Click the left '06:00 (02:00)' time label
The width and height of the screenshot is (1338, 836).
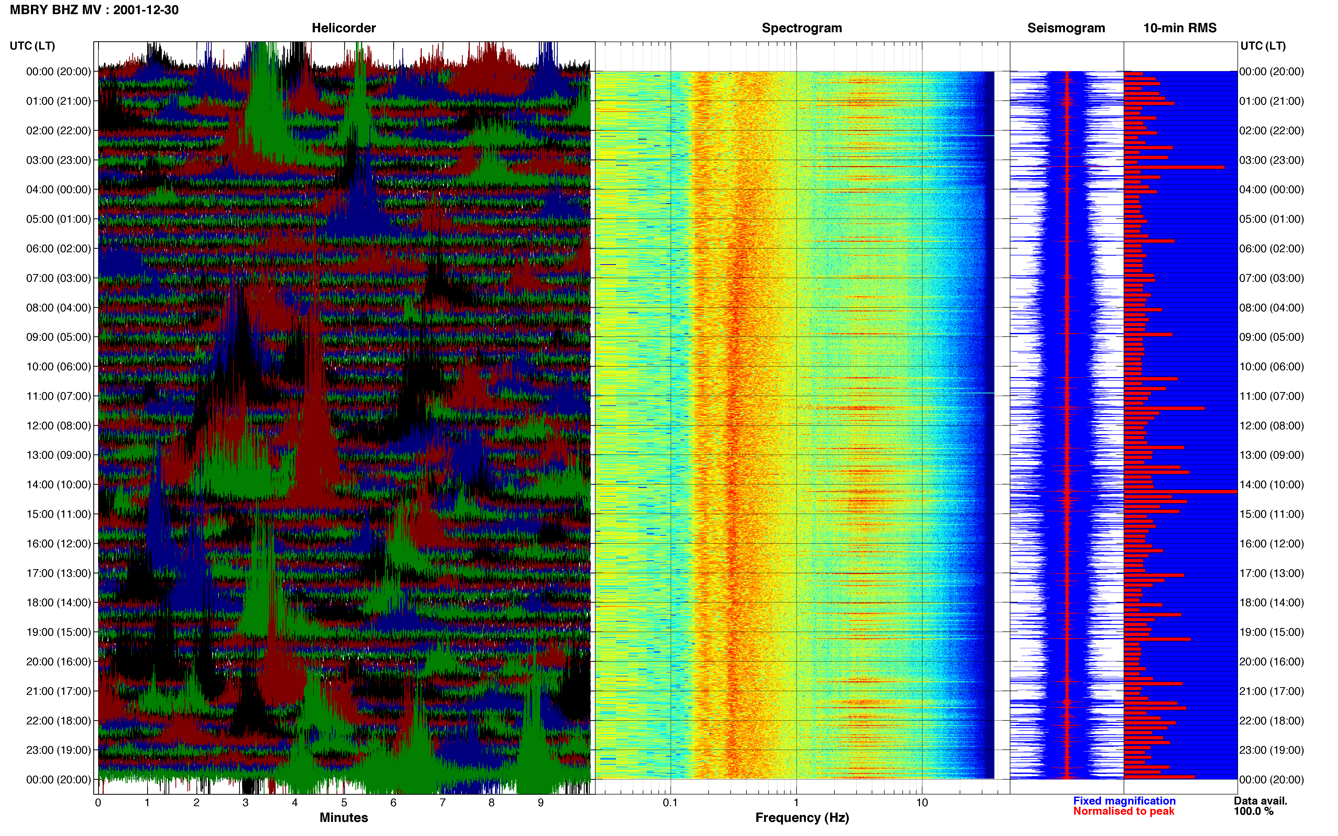(x=59, y=249)
